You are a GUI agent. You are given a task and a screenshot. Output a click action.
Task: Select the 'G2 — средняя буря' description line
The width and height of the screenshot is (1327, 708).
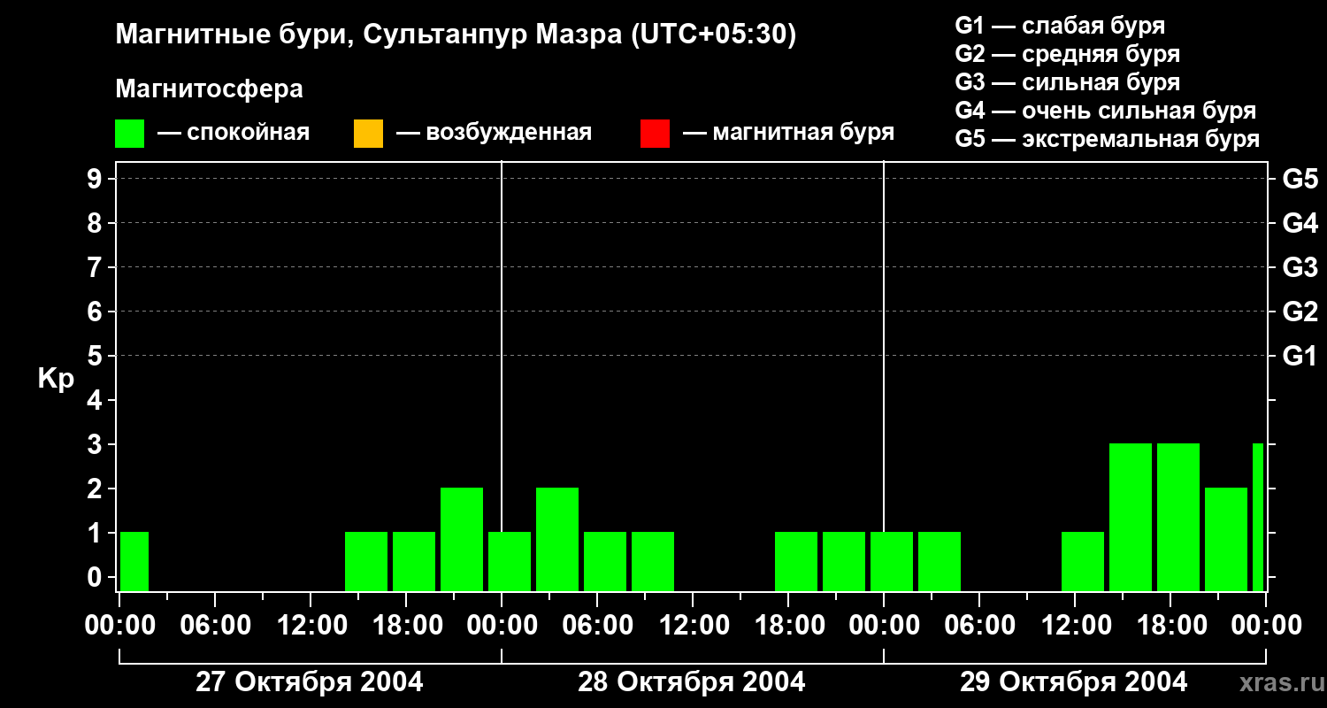point(1068,54)
